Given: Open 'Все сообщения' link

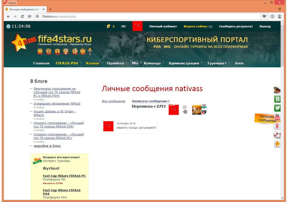Looking at the screenshot, I should (x=113, y=101).
